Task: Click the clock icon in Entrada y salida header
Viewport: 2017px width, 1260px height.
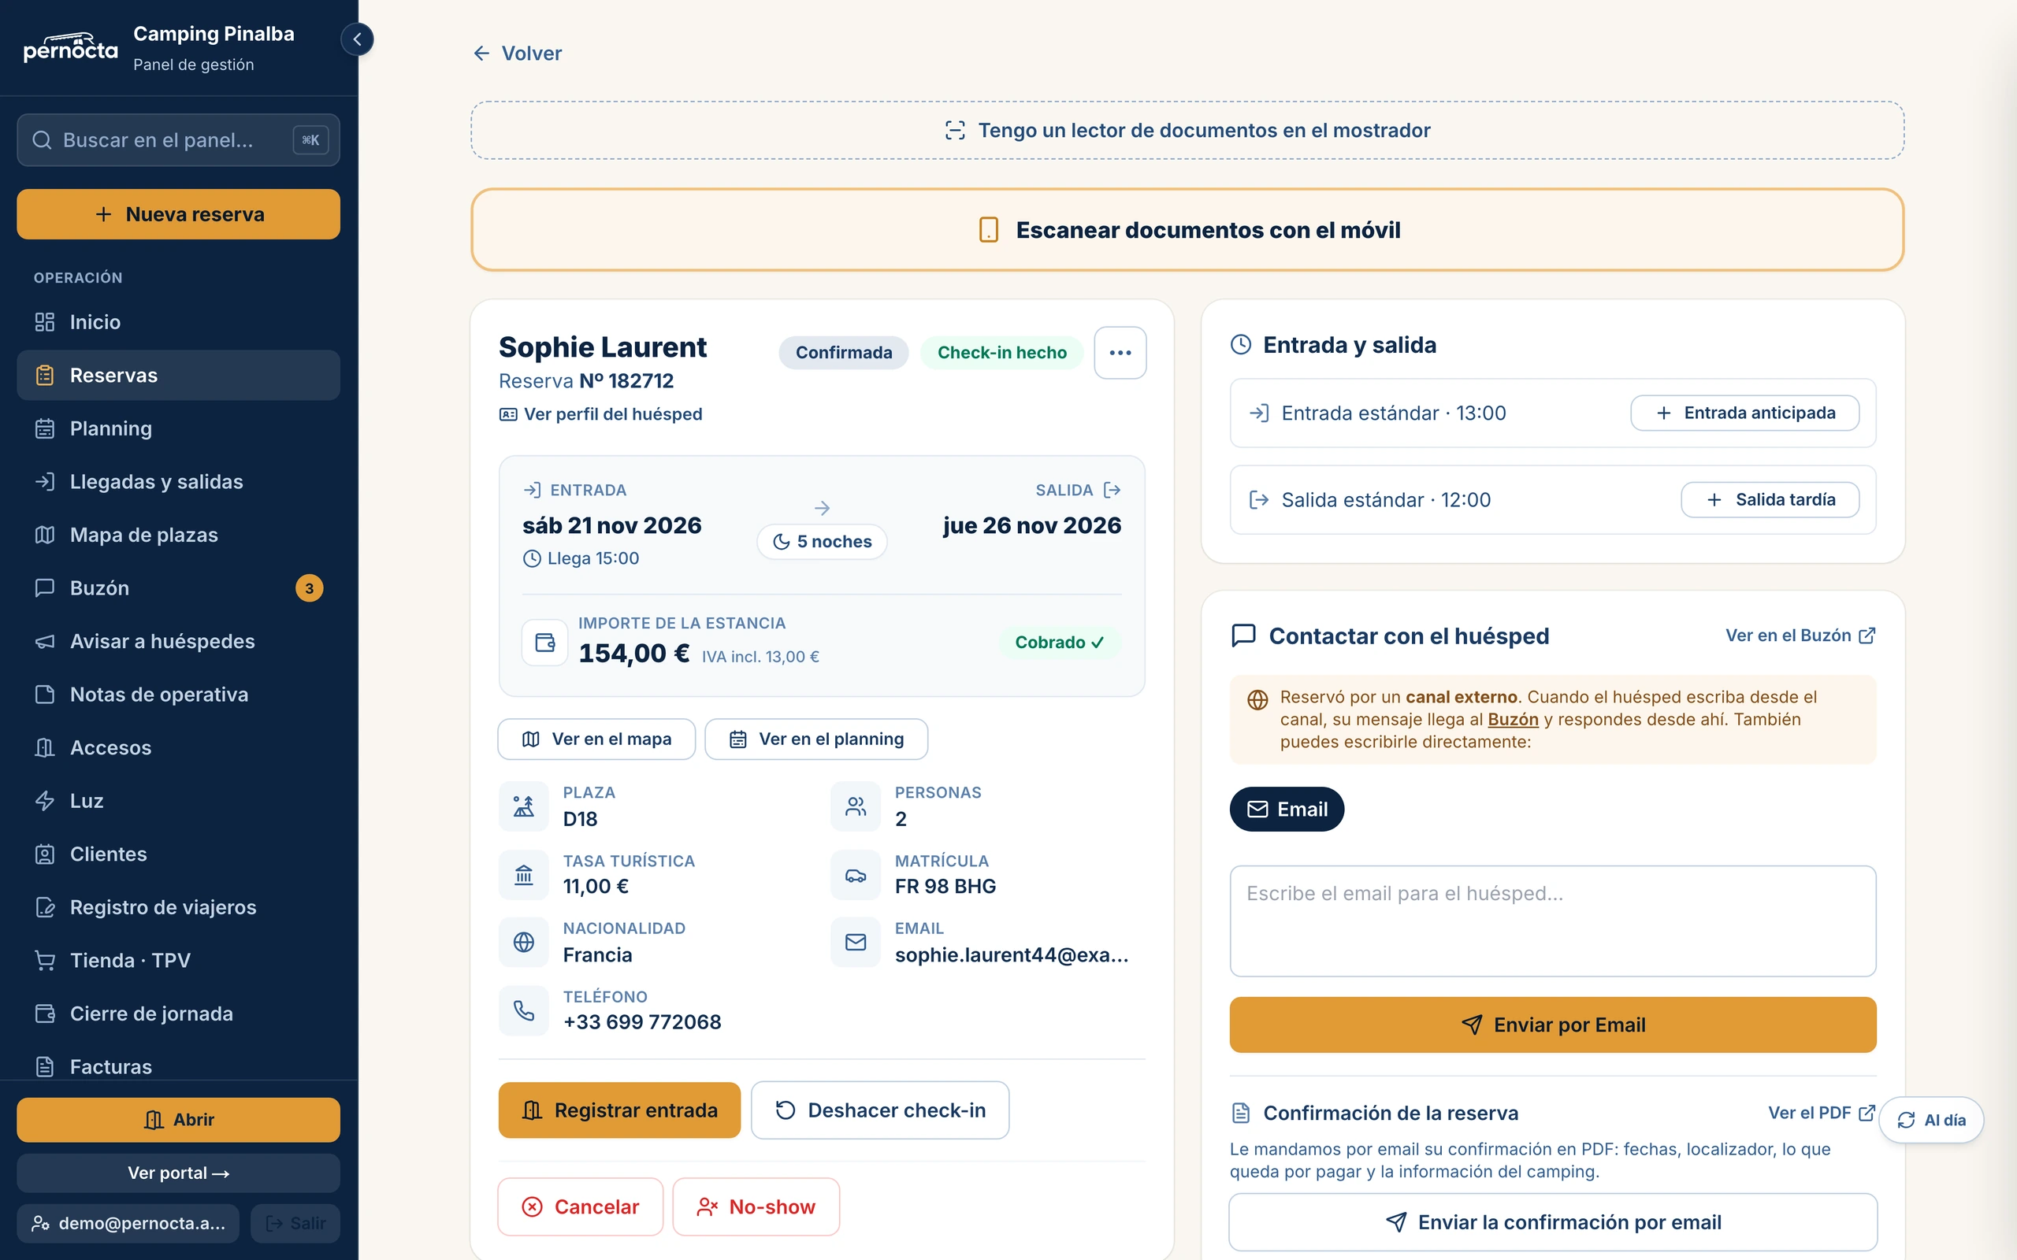Action: [1240, 344]
